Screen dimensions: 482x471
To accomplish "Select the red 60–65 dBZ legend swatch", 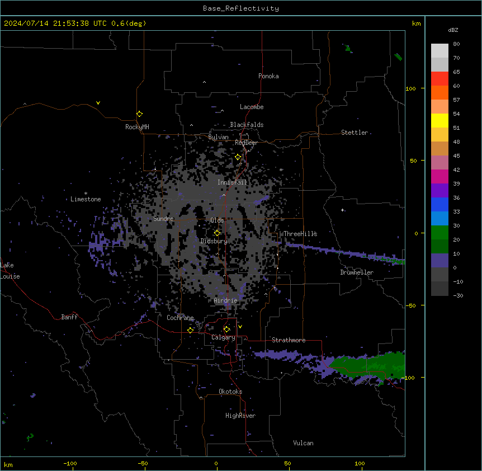I will [x=440, y=78].
